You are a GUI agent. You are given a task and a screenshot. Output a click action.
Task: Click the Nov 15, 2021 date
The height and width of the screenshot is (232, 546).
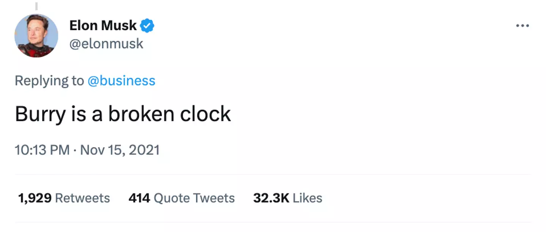point(120,150)
